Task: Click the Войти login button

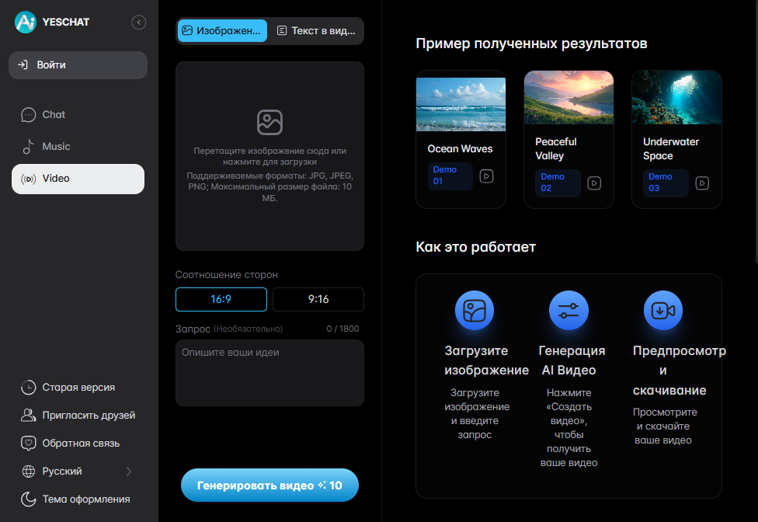Action: (78, 65)
